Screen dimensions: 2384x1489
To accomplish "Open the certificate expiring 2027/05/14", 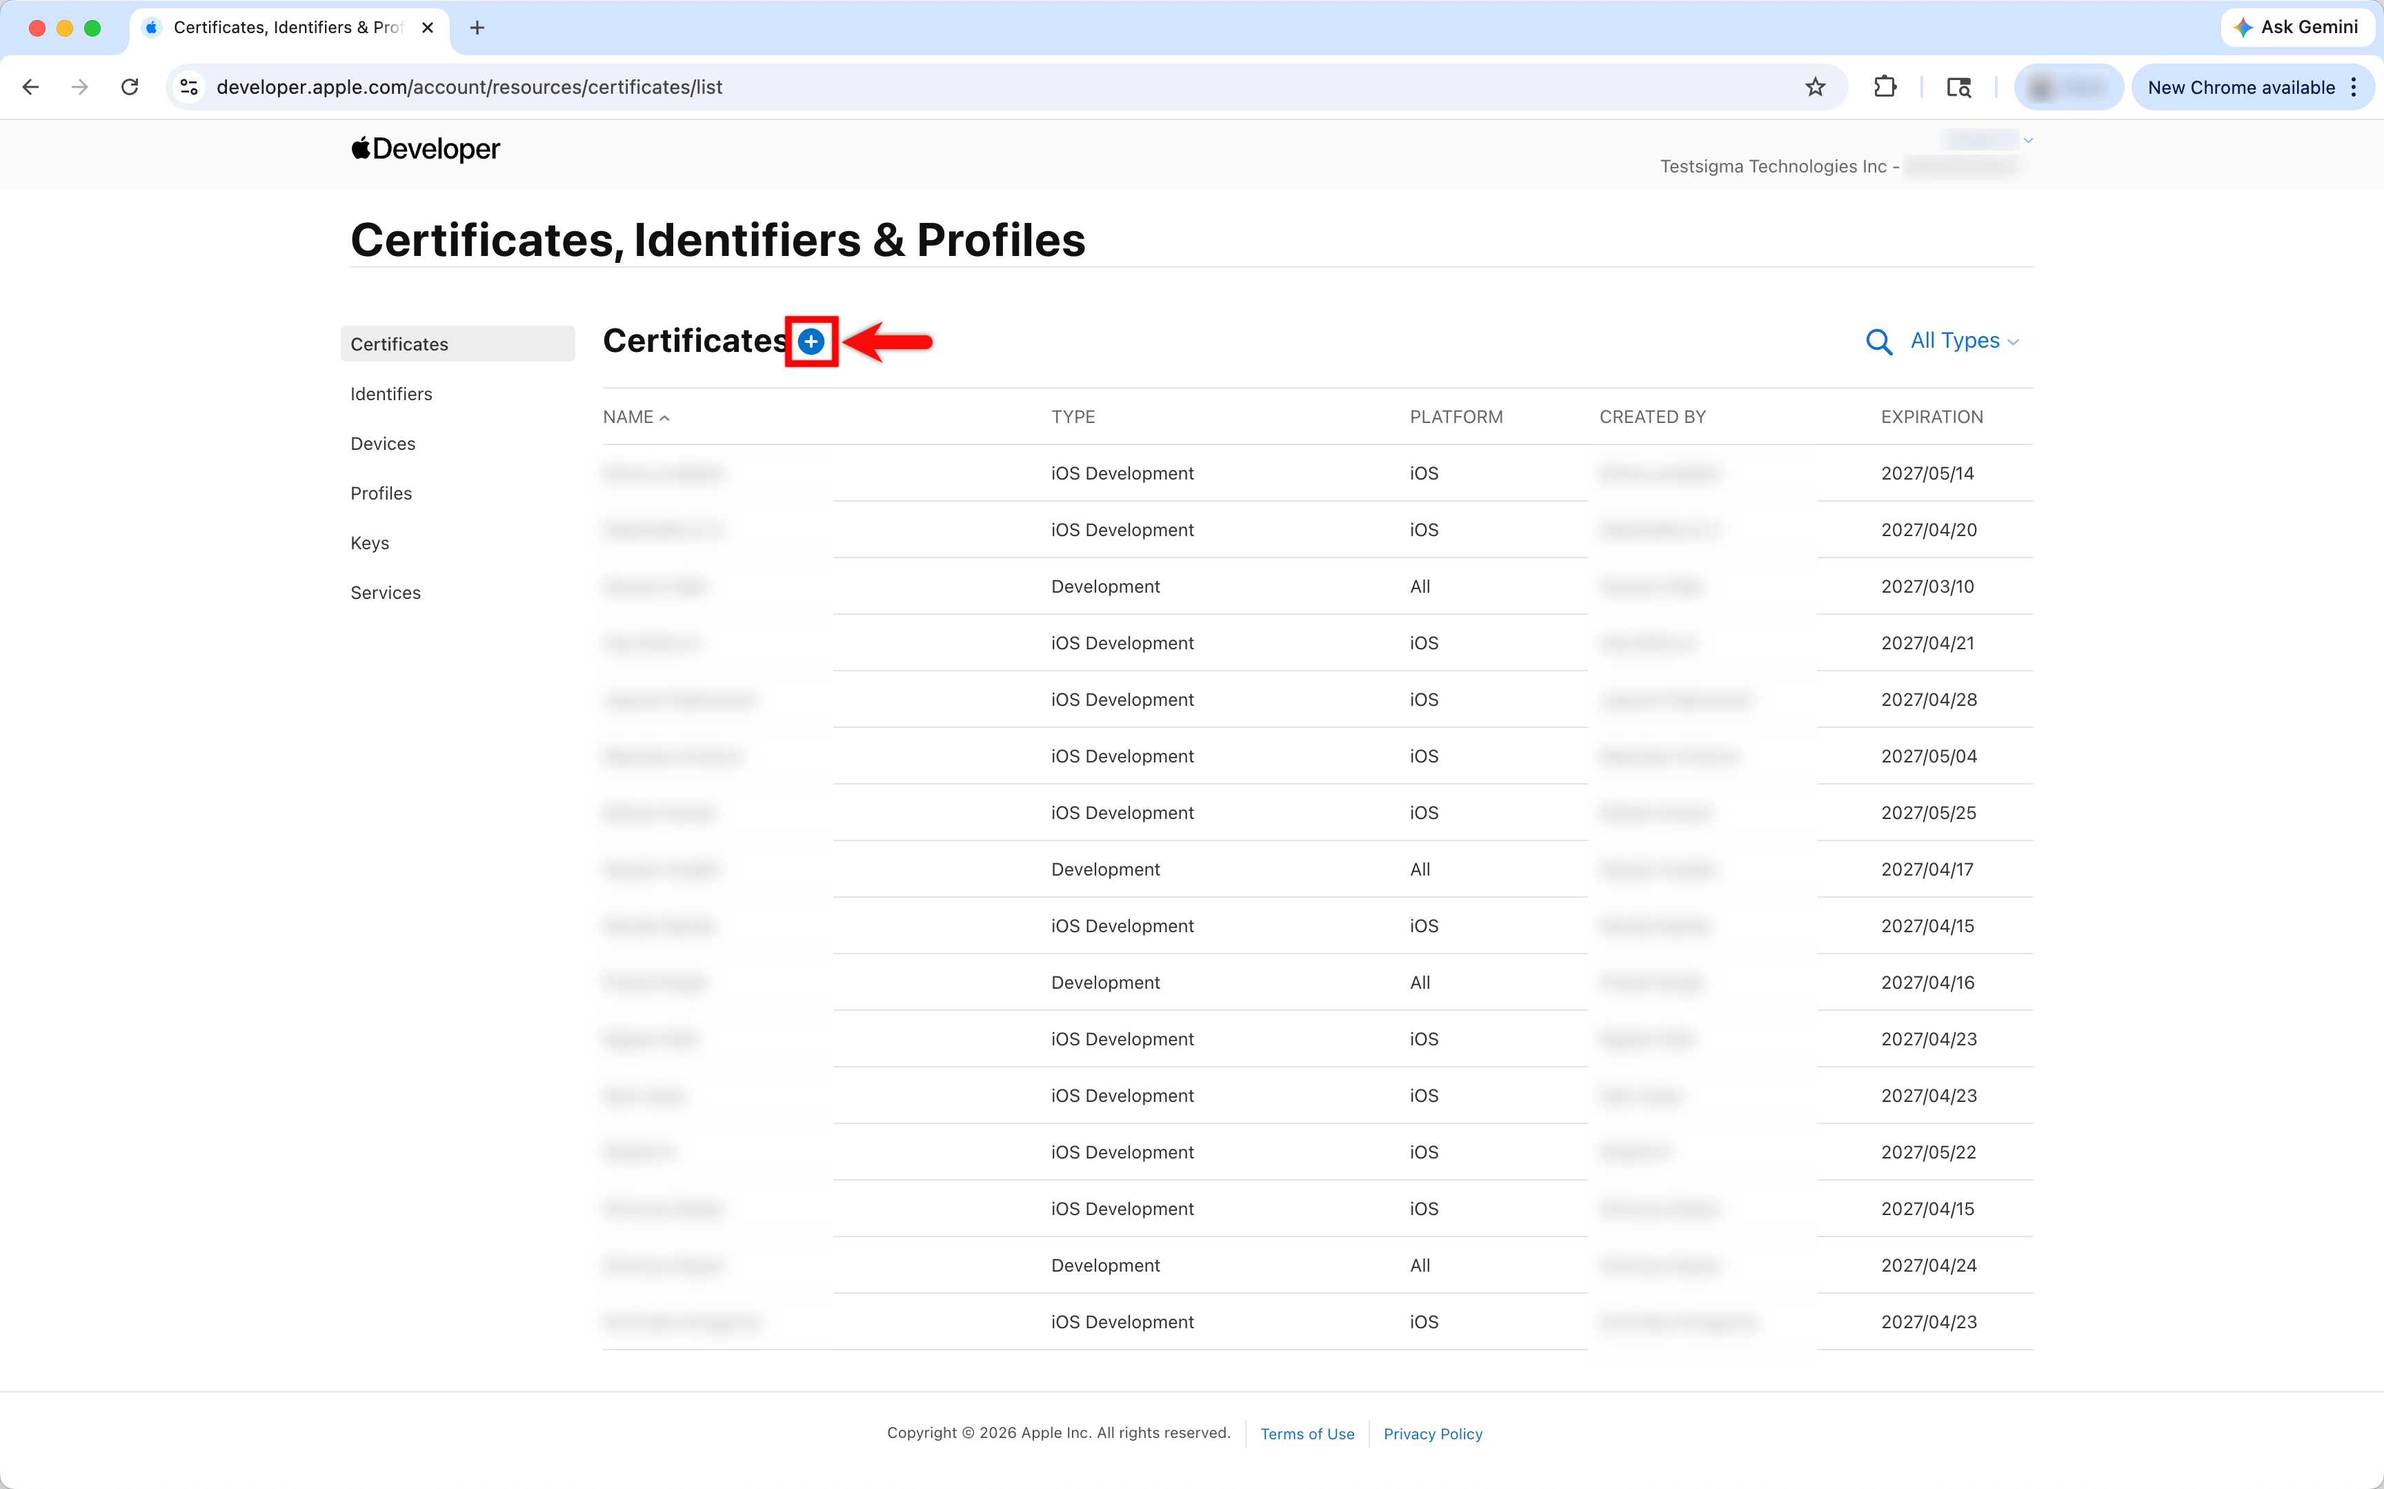I will pos(1317,473).
